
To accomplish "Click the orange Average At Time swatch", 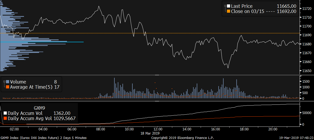I will [8, 87].
